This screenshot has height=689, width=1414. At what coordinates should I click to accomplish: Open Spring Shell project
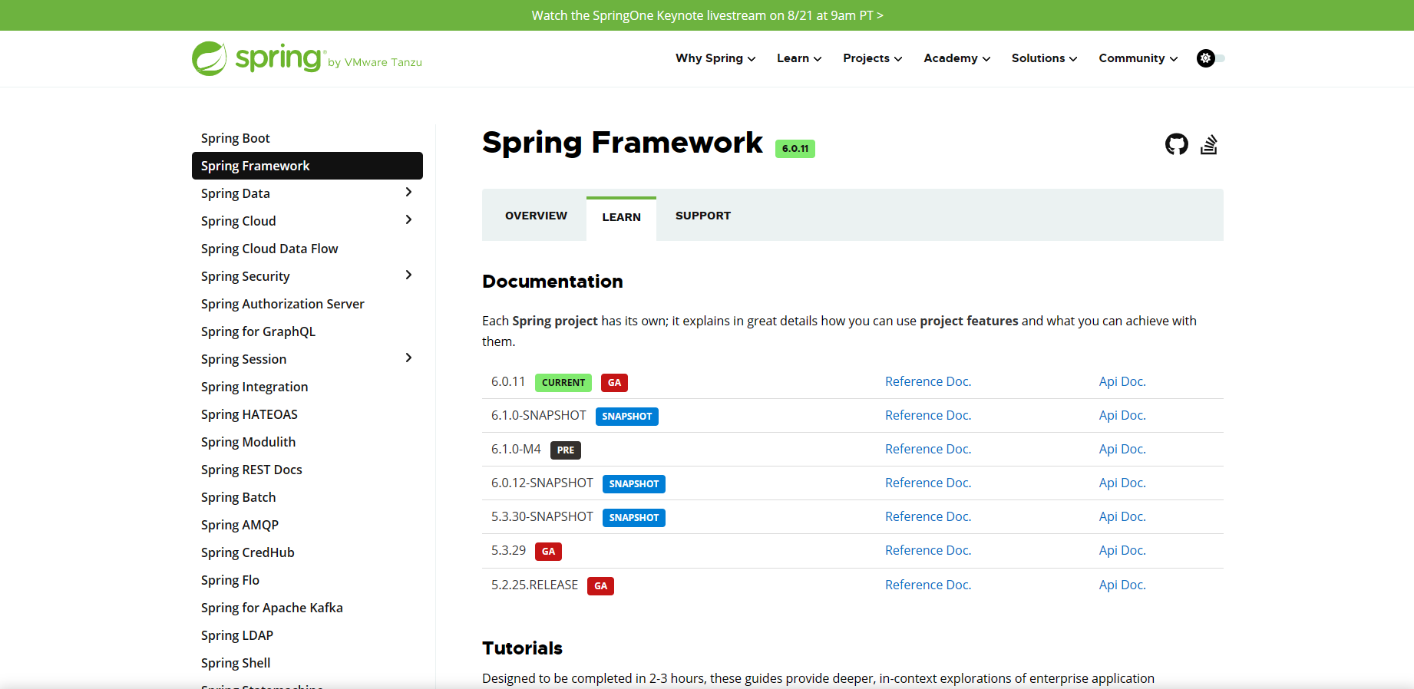tap(236, 663)
